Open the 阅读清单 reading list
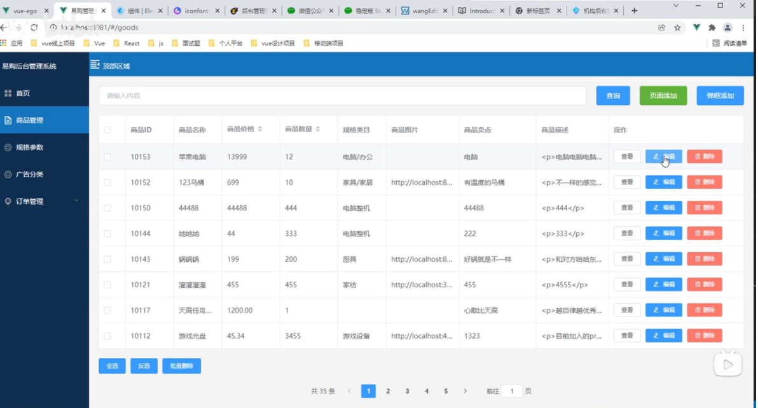The height and width of the screenshot is (408, 758). click(x=729, y=43)
